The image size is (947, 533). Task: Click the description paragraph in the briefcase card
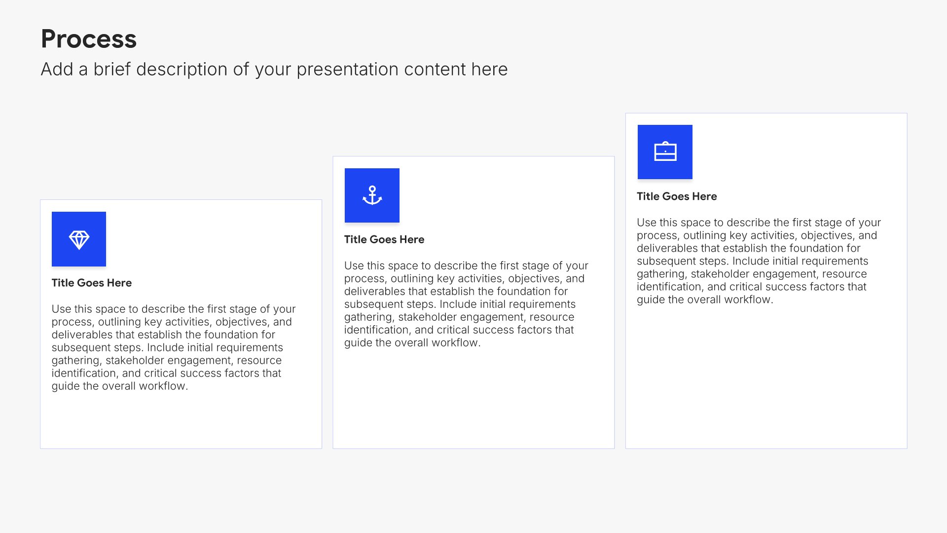759,261
